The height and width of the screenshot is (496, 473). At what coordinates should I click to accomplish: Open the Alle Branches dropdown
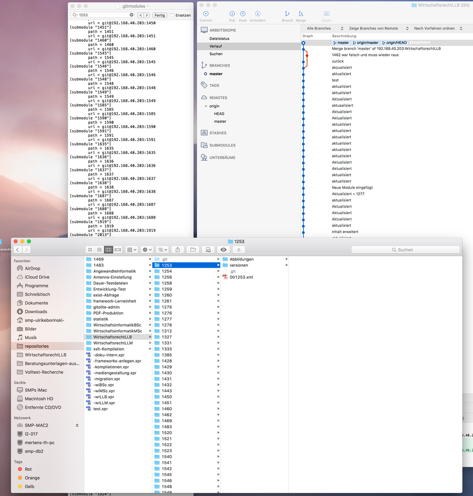[x=324, y=28]
